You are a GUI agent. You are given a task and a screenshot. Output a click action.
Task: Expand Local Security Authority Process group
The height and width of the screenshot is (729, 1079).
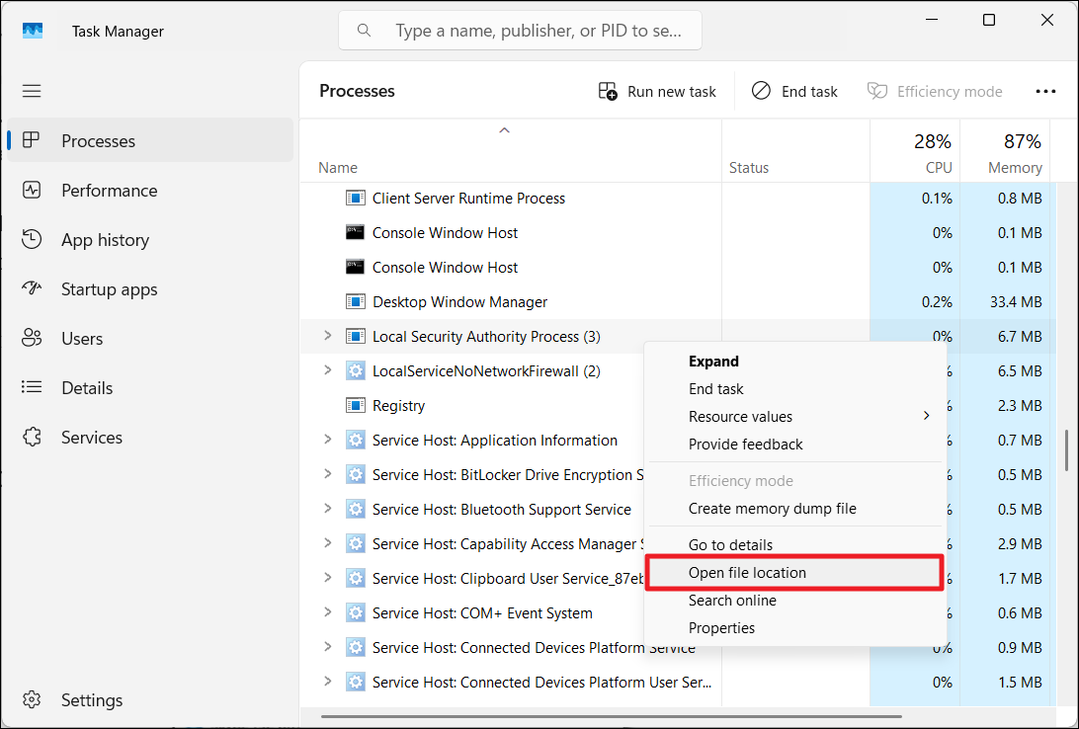tap(328, 337)
